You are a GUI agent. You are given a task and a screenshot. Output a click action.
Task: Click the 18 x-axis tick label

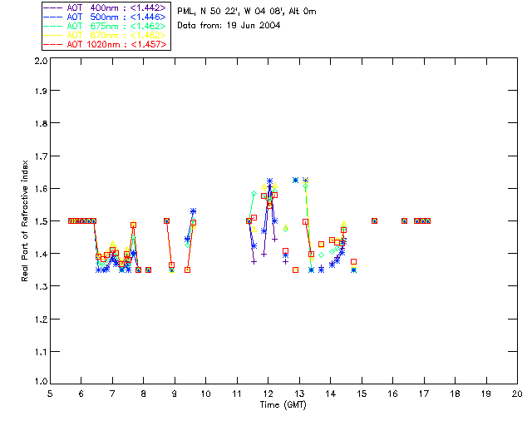(455, 394)
